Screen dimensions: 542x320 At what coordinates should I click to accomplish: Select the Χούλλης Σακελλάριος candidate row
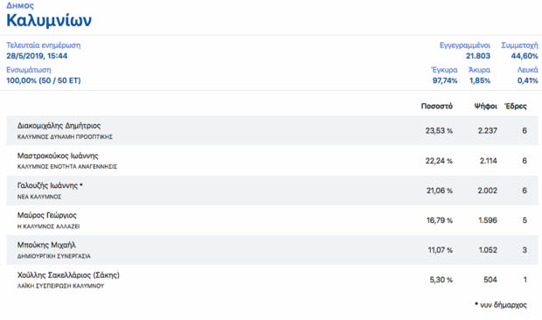(272, 280)
